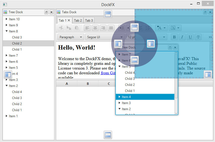Image resolution: width=215 pixels, height=142 pixels.
Task: Follow the 'from Git' hyperlink
Action: tap(108, 73)
